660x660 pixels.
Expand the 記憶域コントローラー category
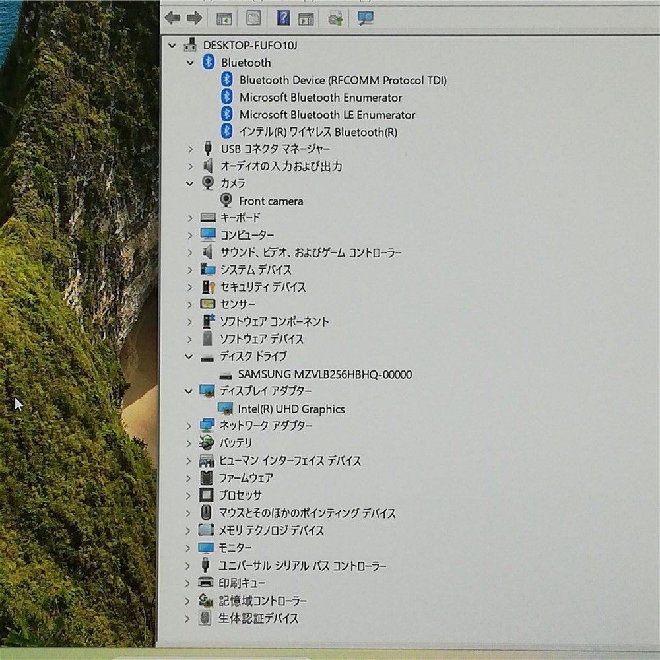pos(187,601)
